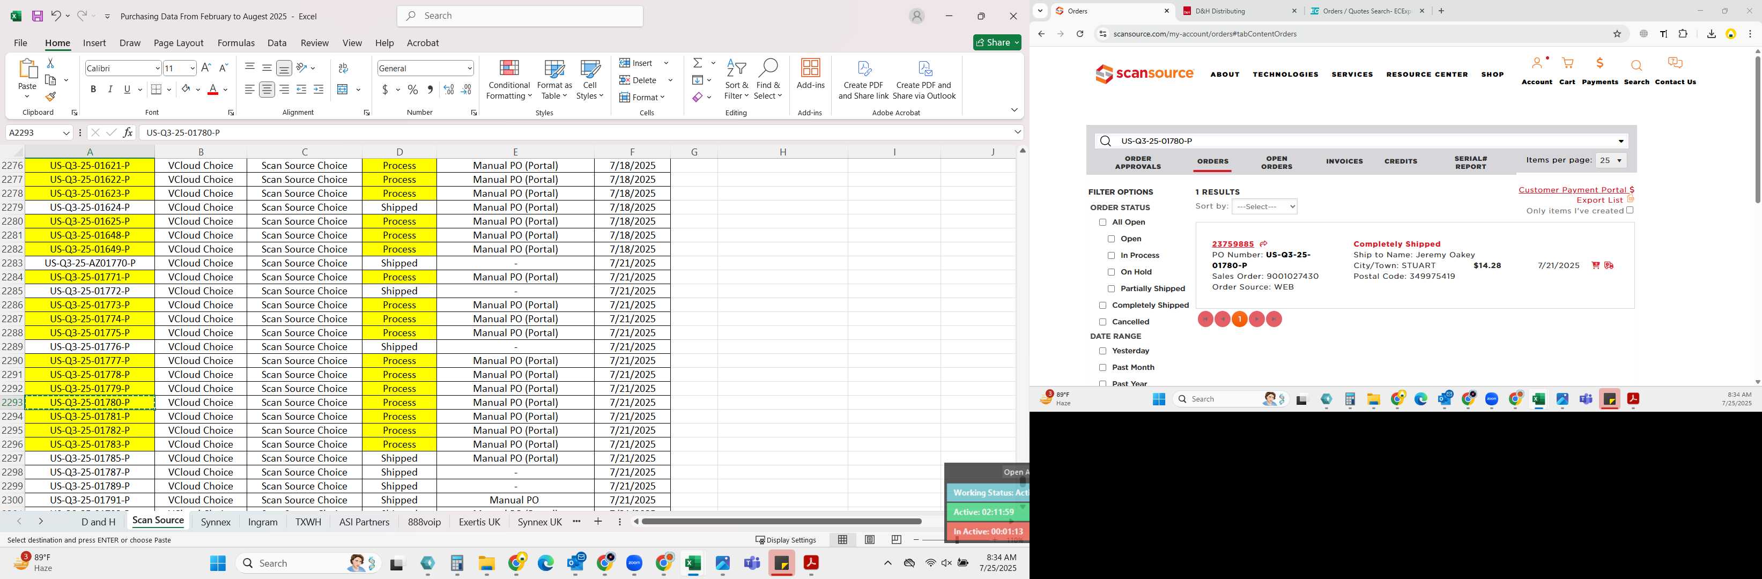Toggle Italic formatting
The height and width of the screenshot is (579, 1762).
pyautogui.click(x=110, y=90)
